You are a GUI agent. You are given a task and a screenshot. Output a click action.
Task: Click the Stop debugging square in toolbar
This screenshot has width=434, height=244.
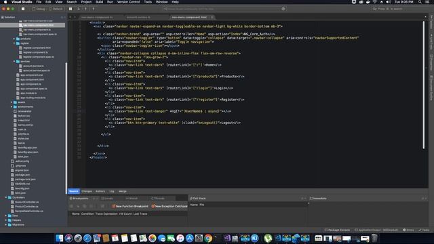(23, 9)
